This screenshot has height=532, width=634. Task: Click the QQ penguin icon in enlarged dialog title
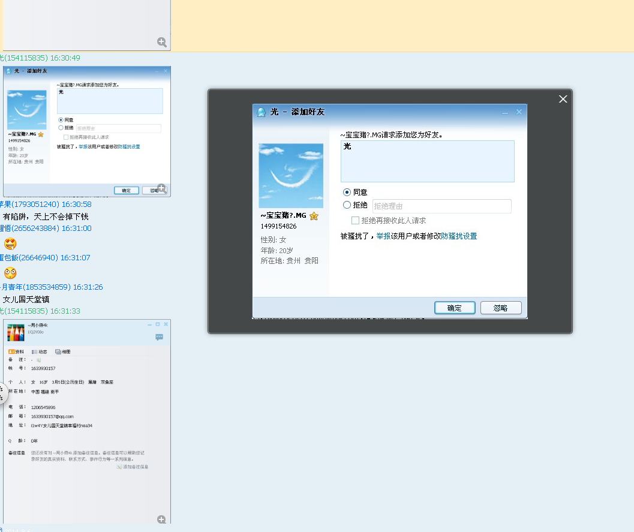point(261,112)
